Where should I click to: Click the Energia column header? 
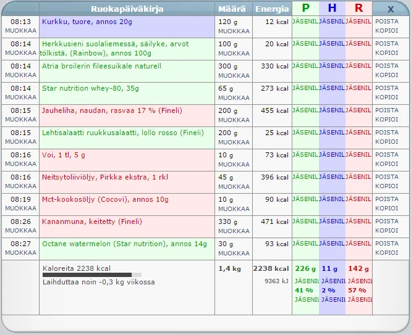click(271, 9)
